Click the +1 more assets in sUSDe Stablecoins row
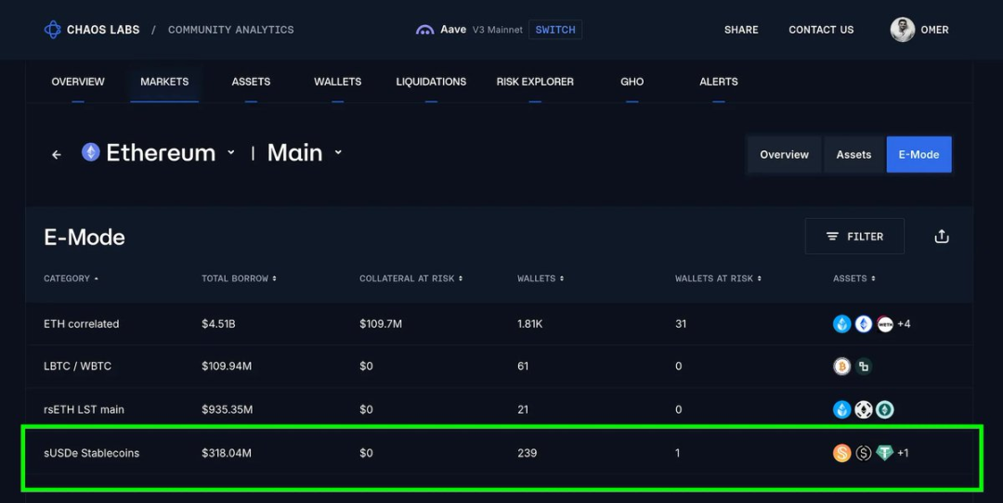 (x=903, y=453)
